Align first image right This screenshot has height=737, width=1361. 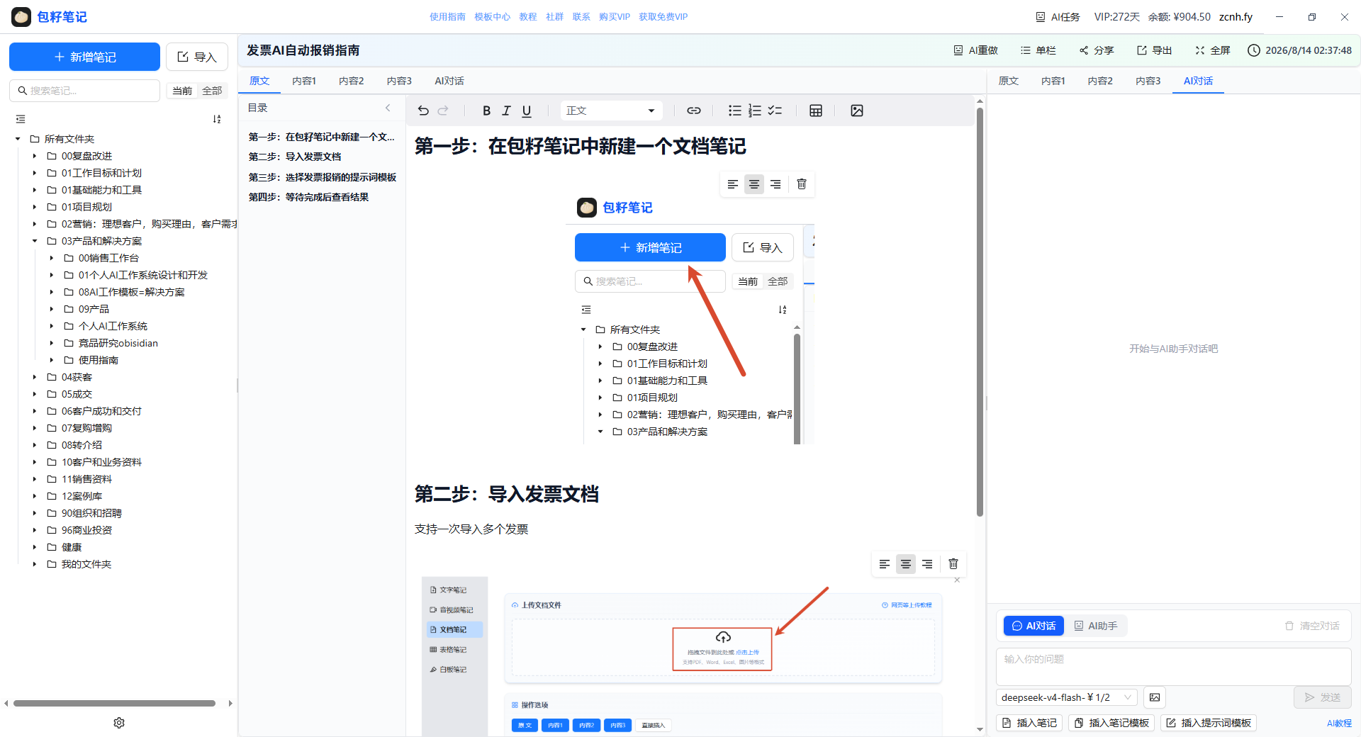[x=775, y=184]
